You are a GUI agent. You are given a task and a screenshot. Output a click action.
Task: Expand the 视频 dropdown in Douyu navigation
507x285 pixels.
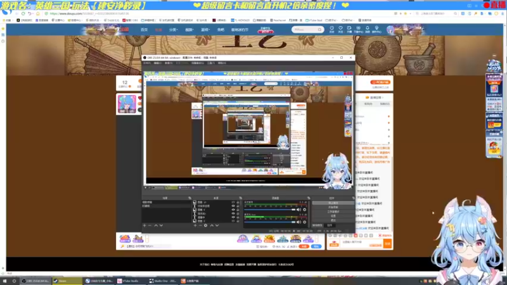tap(189, 30)
